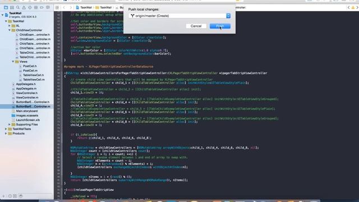
Task: Open the origin/master (Create) branch dropdown
Action: click(x=179, y=16)
